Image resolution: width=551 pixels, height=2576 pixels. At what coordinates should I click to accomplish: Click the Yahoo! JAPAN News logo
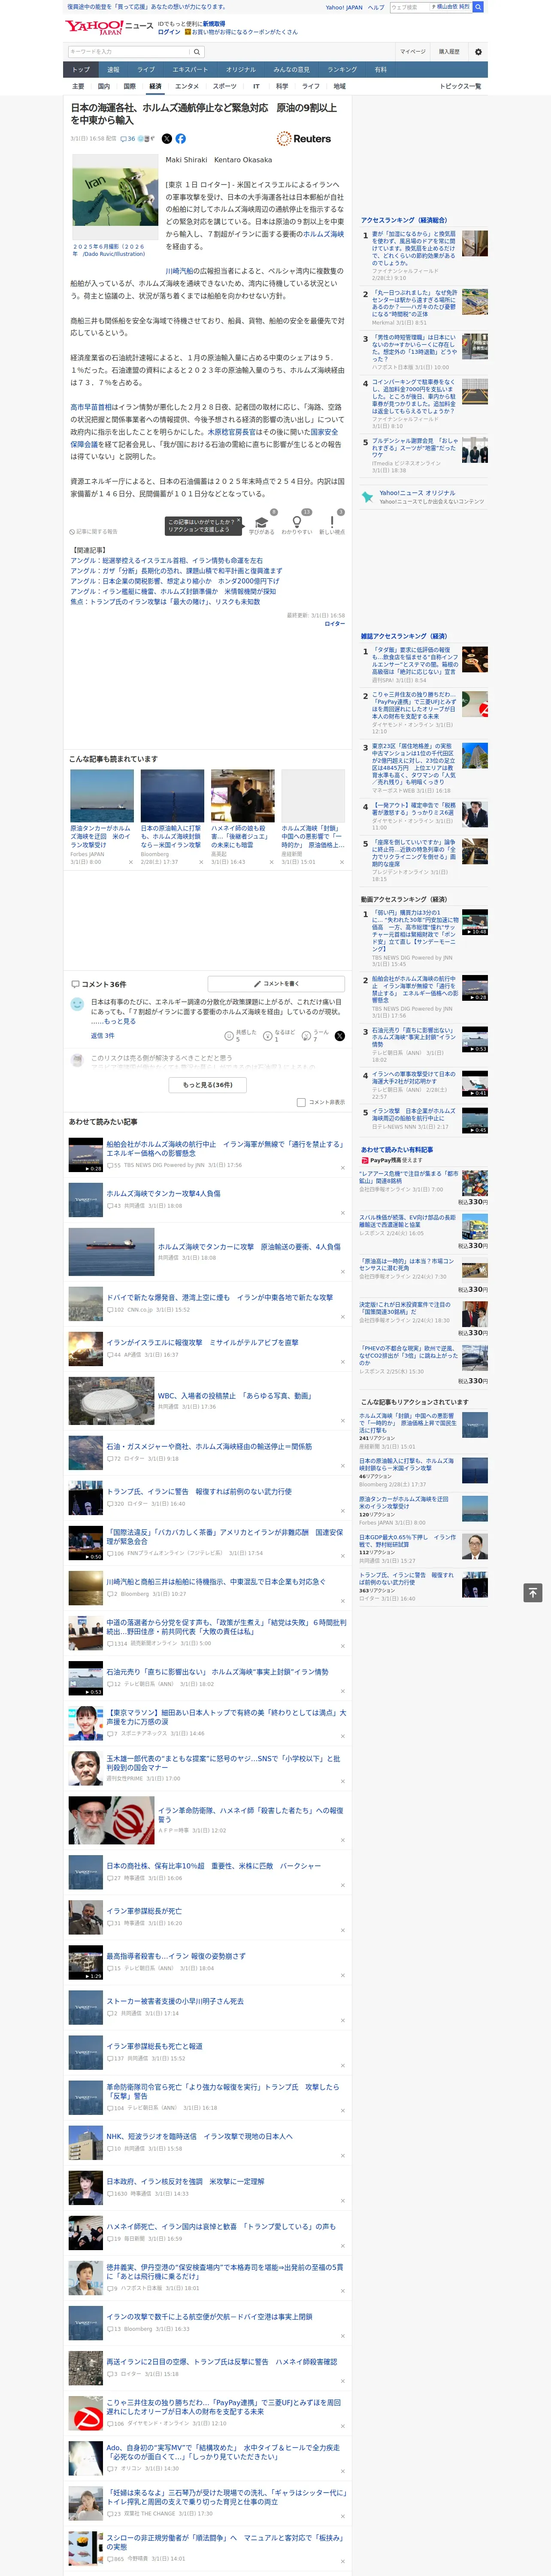(x=109, y=27)
